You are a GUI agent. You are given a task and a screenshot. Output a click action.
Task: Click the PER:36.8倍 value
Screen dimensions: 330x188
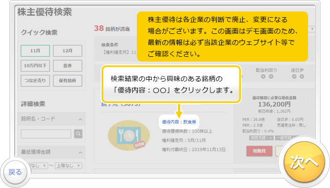click(x=253, y=119)
